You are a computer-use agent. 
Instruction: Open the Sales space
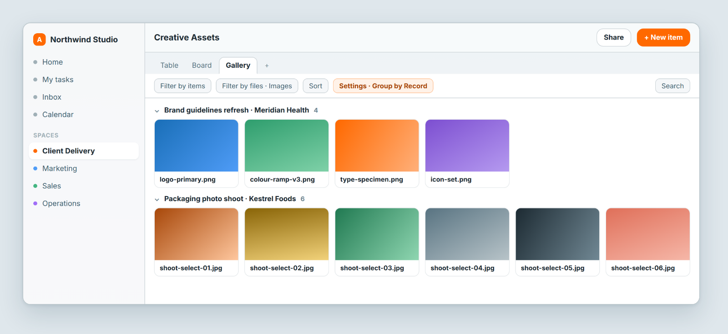(84, 186)
